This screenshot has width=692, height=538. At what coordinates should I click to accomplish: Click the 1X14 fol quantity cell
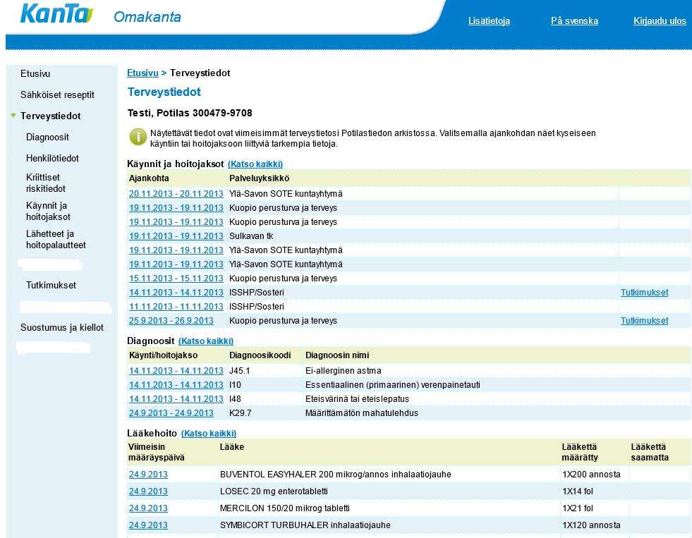pyautogui.click(x=578, y=491)
